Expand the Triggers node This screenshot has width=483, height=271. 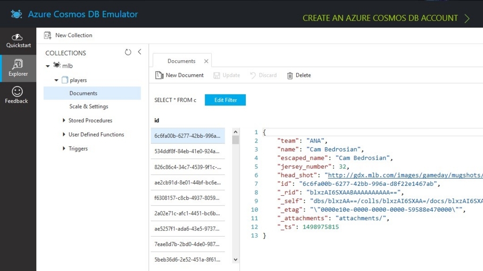64,148
